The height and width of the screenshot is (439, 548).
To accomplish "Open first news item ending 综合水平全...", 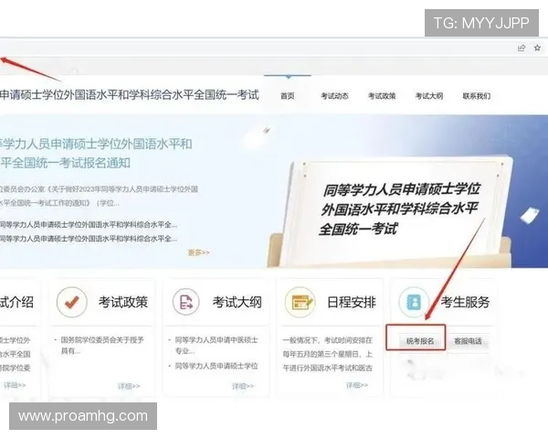I will point(88,224).
